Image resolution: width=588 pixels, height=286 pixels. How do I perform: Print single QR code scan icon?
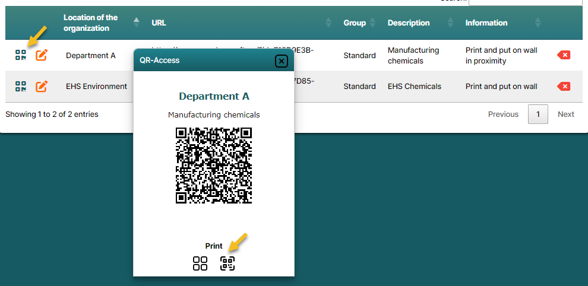(227, 263)
